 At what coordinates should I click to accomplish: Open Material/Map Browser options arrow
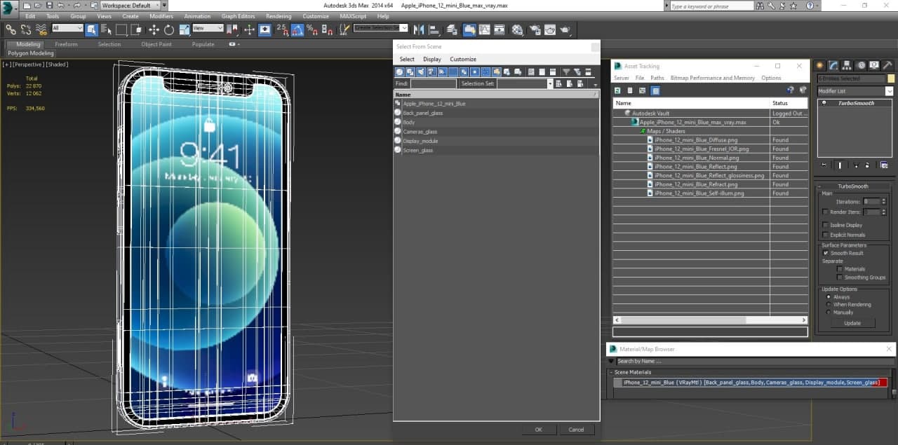611,362
